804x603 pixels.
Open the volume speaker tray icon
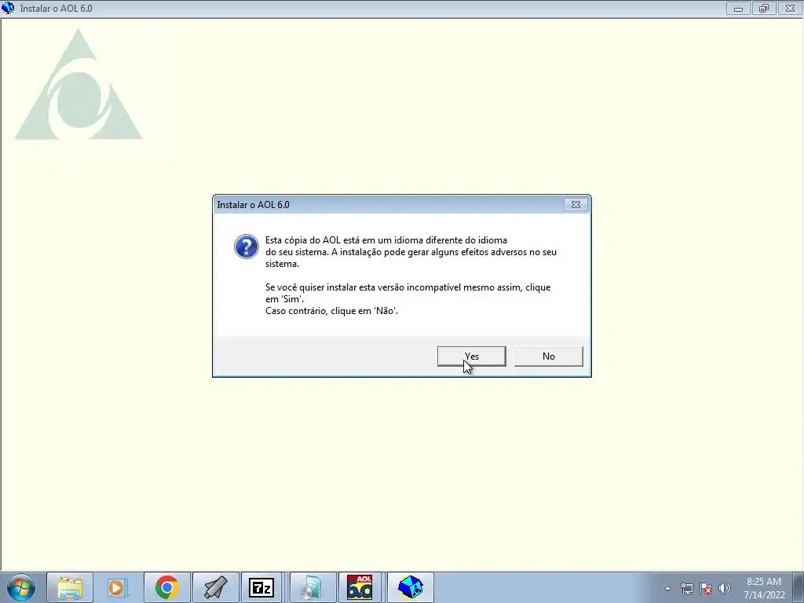point(725,588)
